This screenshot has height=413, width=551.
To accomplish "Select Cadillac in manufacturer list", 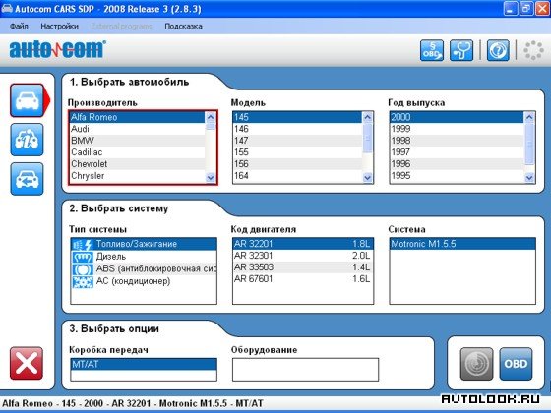I will coord(138,152).
